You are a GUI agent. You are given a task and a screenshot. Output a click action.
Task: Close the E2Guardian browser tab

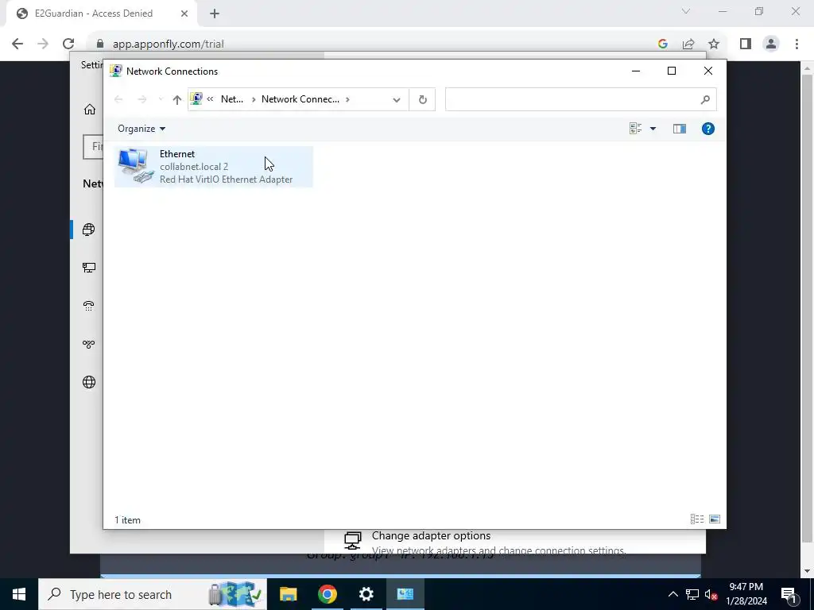coord(184,14)
